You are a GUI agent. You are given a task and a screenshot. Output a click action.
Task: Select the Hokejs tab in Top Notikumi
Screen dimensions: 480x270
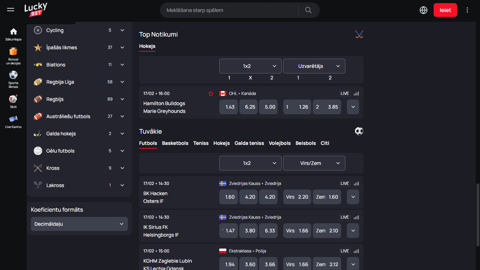147,46
